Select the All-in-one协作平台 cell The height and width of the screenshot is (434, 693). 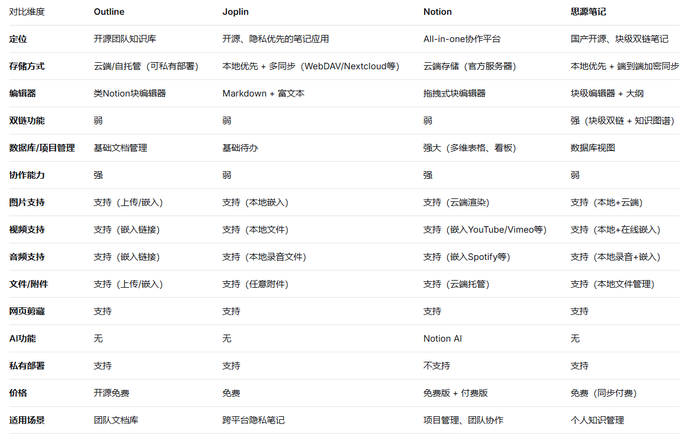tap(462, 39)
